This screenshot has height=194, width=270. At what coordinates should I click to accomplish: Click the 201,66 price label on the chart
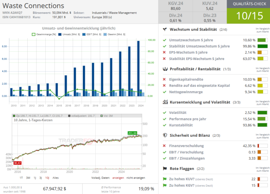point(132,133)
